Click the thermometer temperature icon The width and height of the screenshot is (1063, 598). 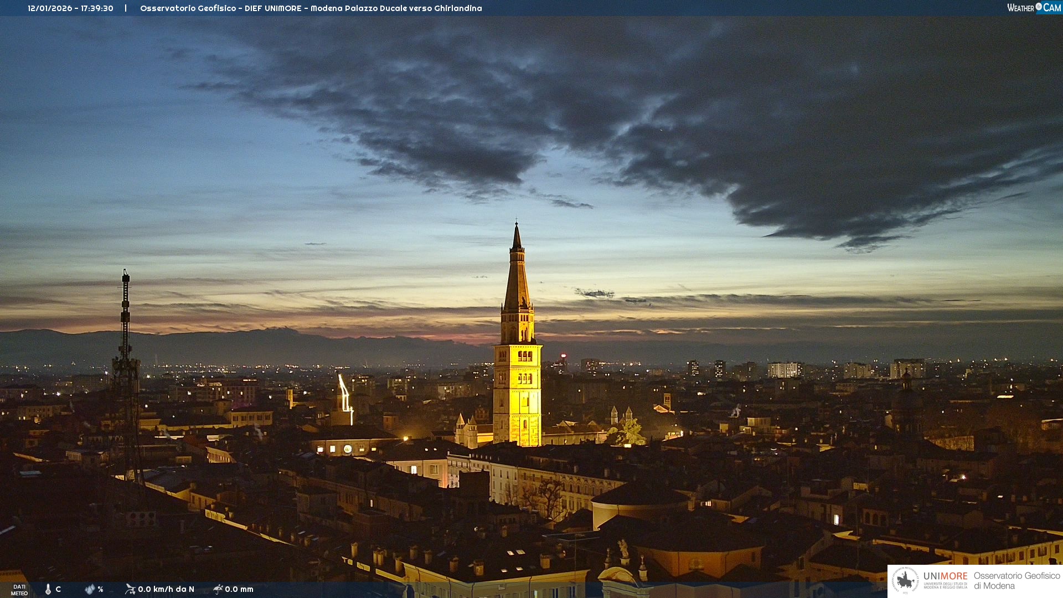click(x=48, y=589)
